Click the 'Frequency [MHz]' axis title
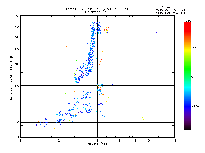Image resolution: width=205 pixels, height=153 pixels. pos(97,144)
